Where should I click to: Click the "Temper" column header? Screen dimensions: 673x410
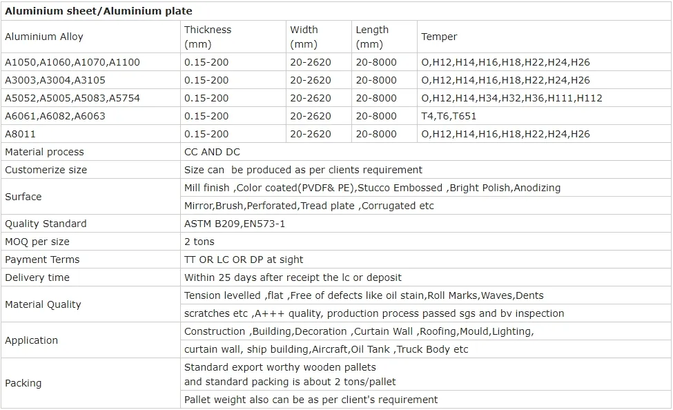tap(439, 37)
